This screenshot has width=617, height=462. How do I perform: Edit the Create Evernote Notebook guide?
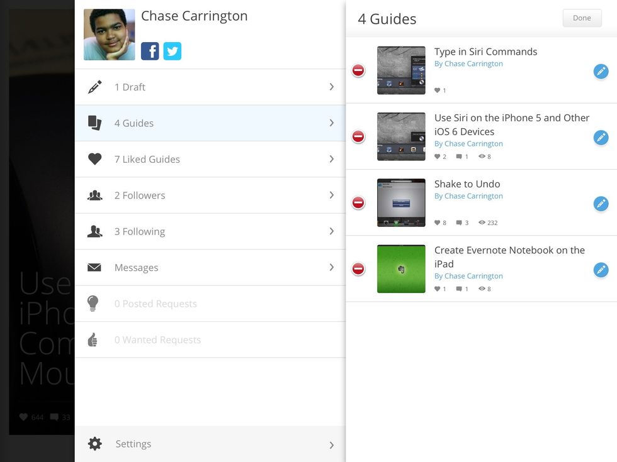pyautogui.click(x=601, y=270)
